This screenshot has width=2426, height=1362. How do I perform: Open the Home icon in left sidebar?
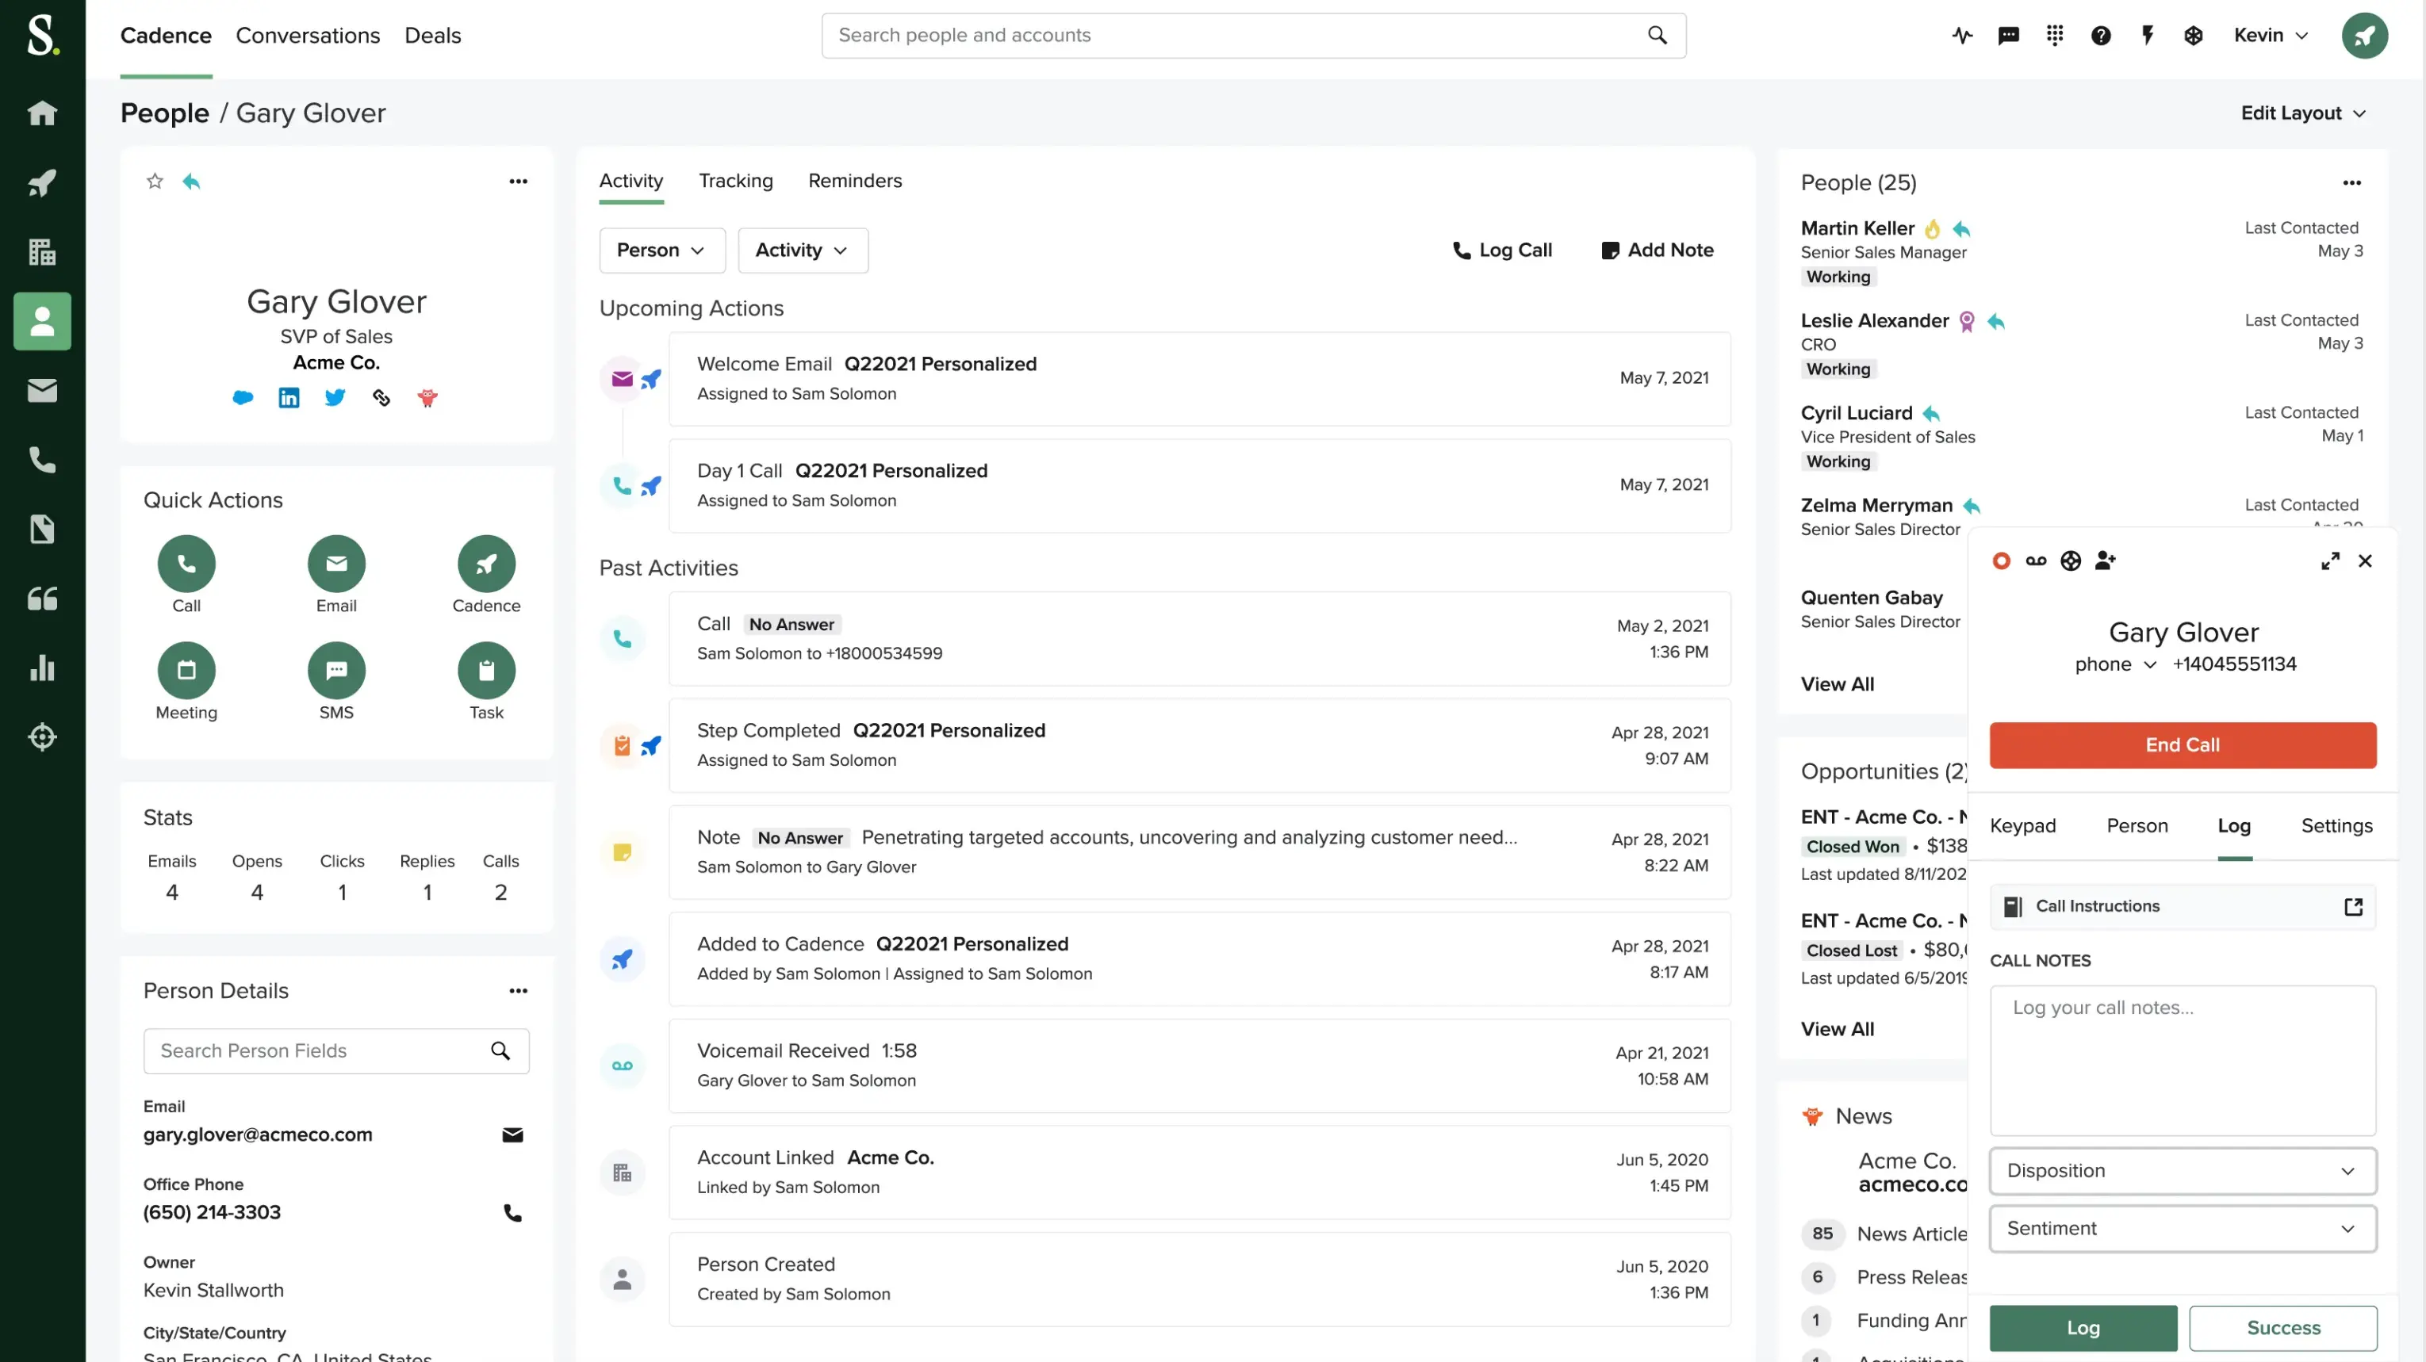pyautogui.click(x=42, y=113)
